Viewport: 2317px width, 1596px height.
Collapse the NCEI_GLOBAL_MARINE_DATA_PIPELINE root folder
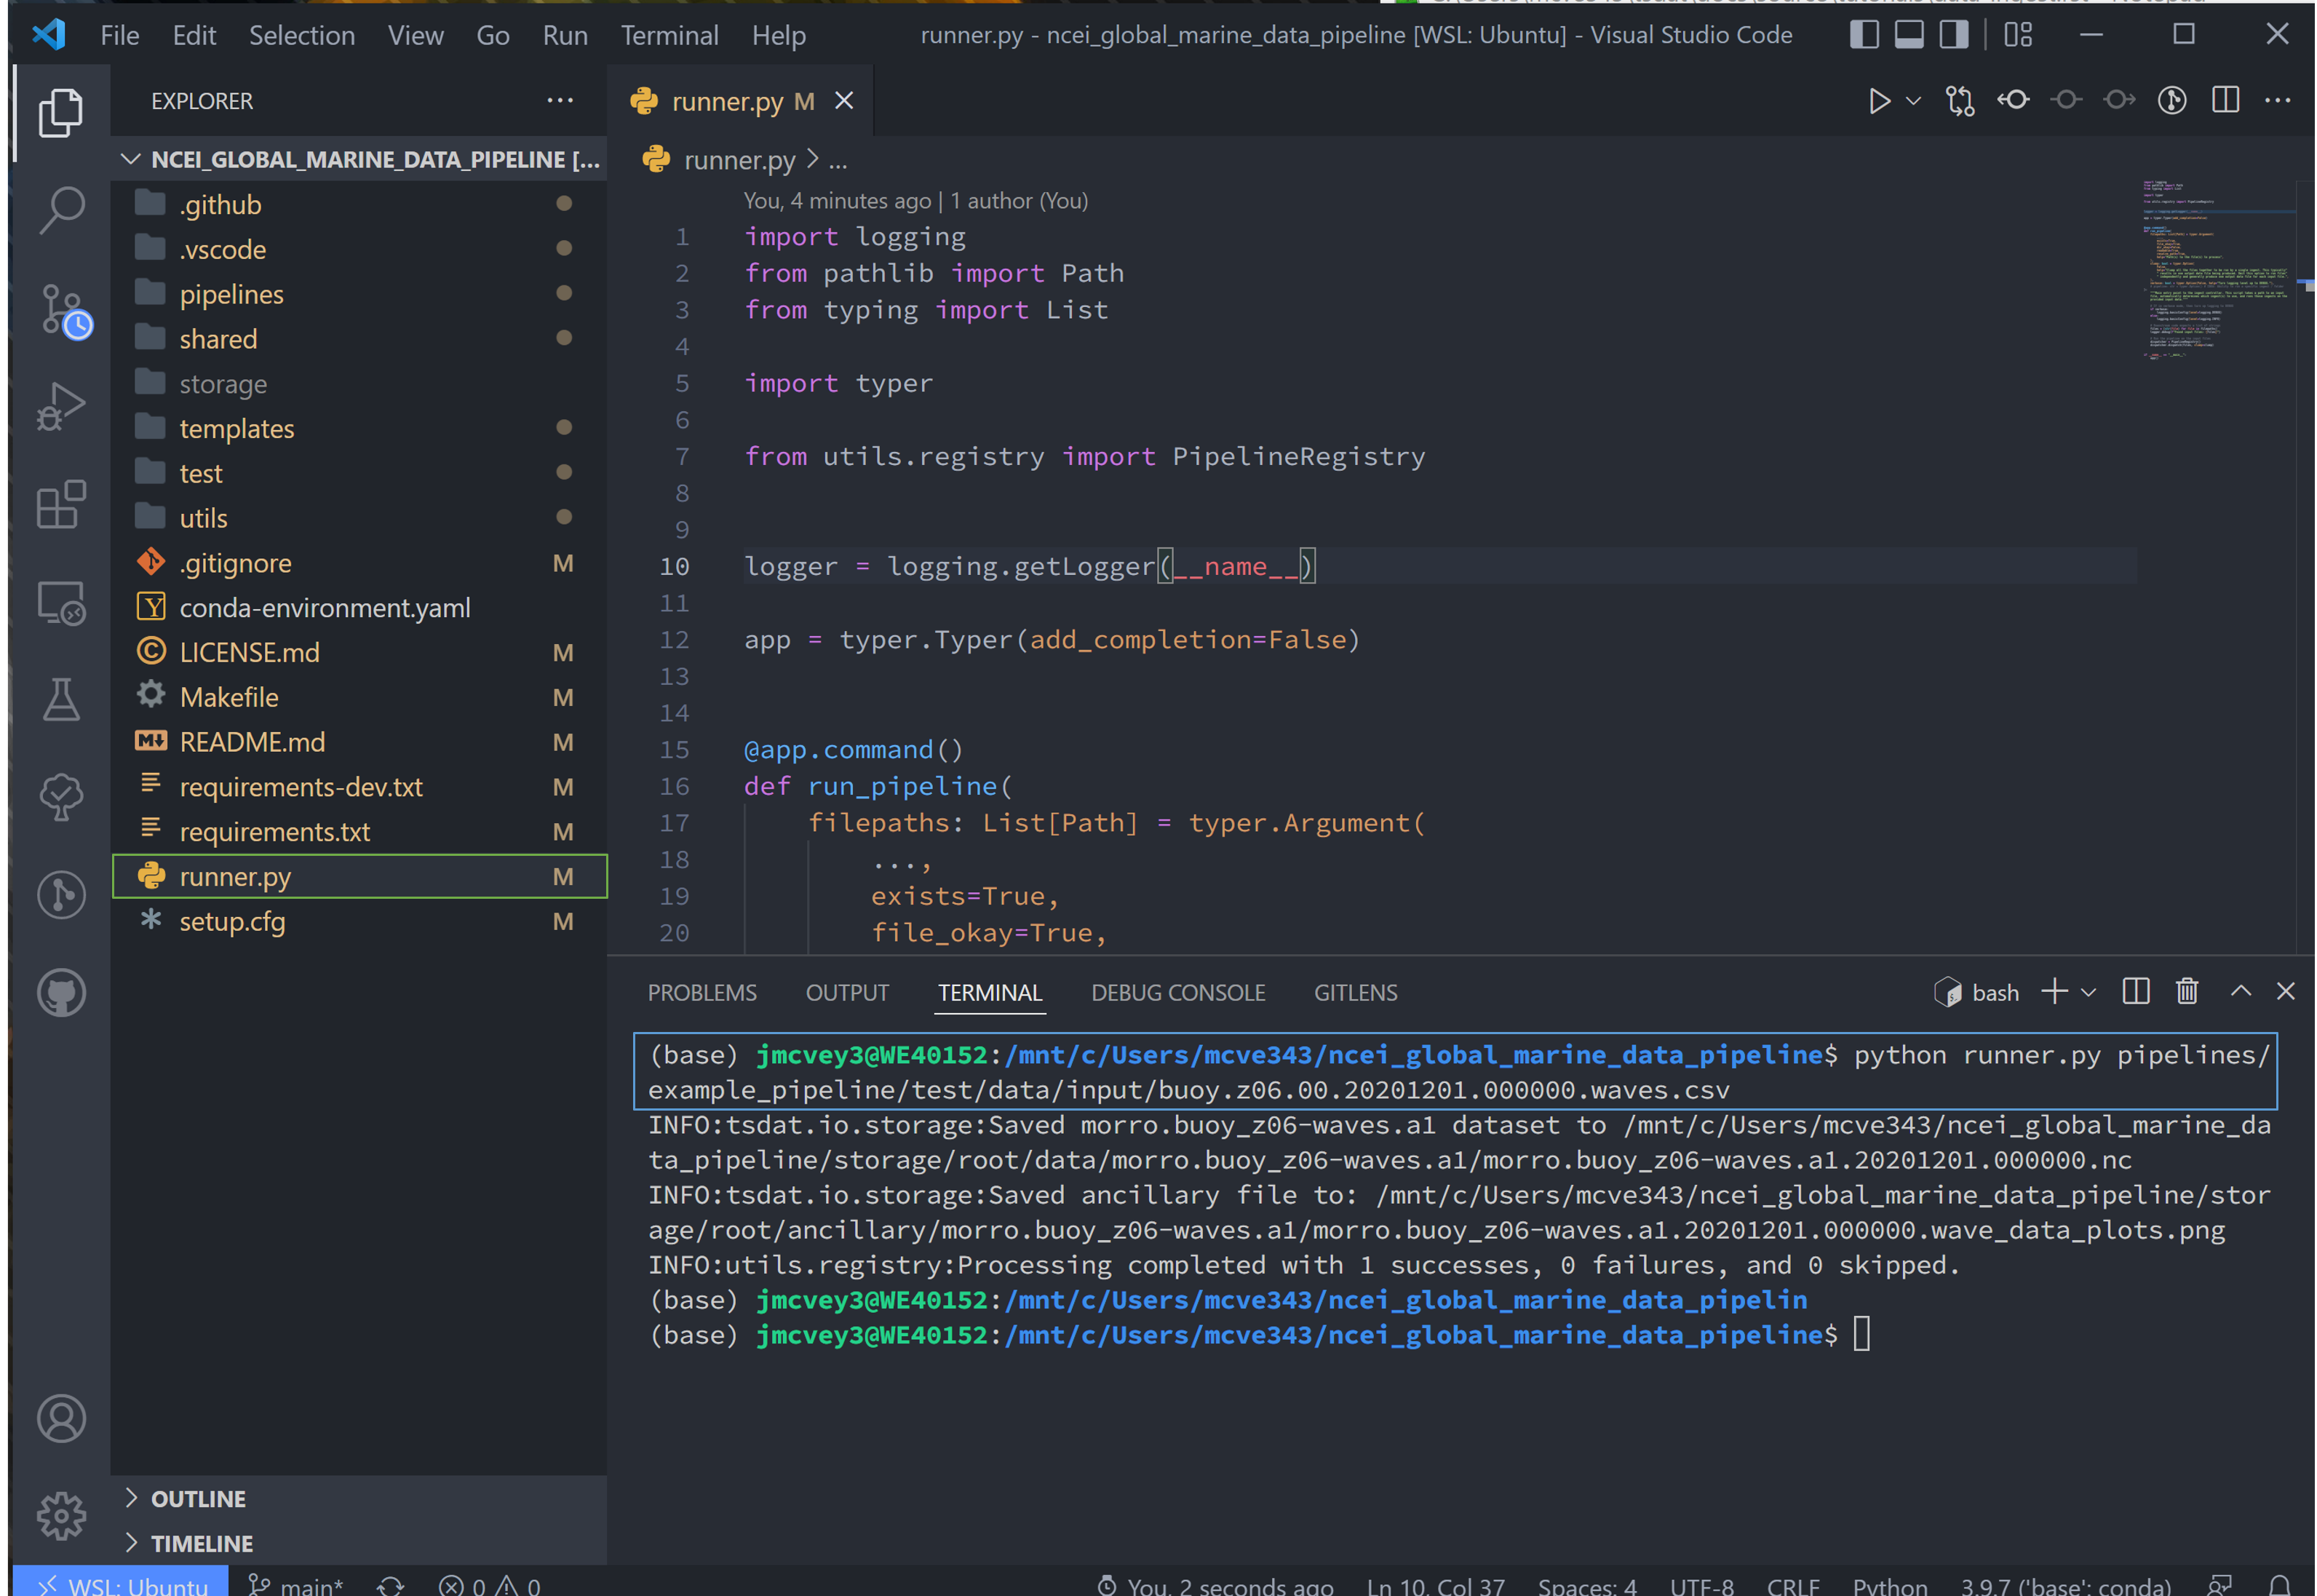point(360,160)
